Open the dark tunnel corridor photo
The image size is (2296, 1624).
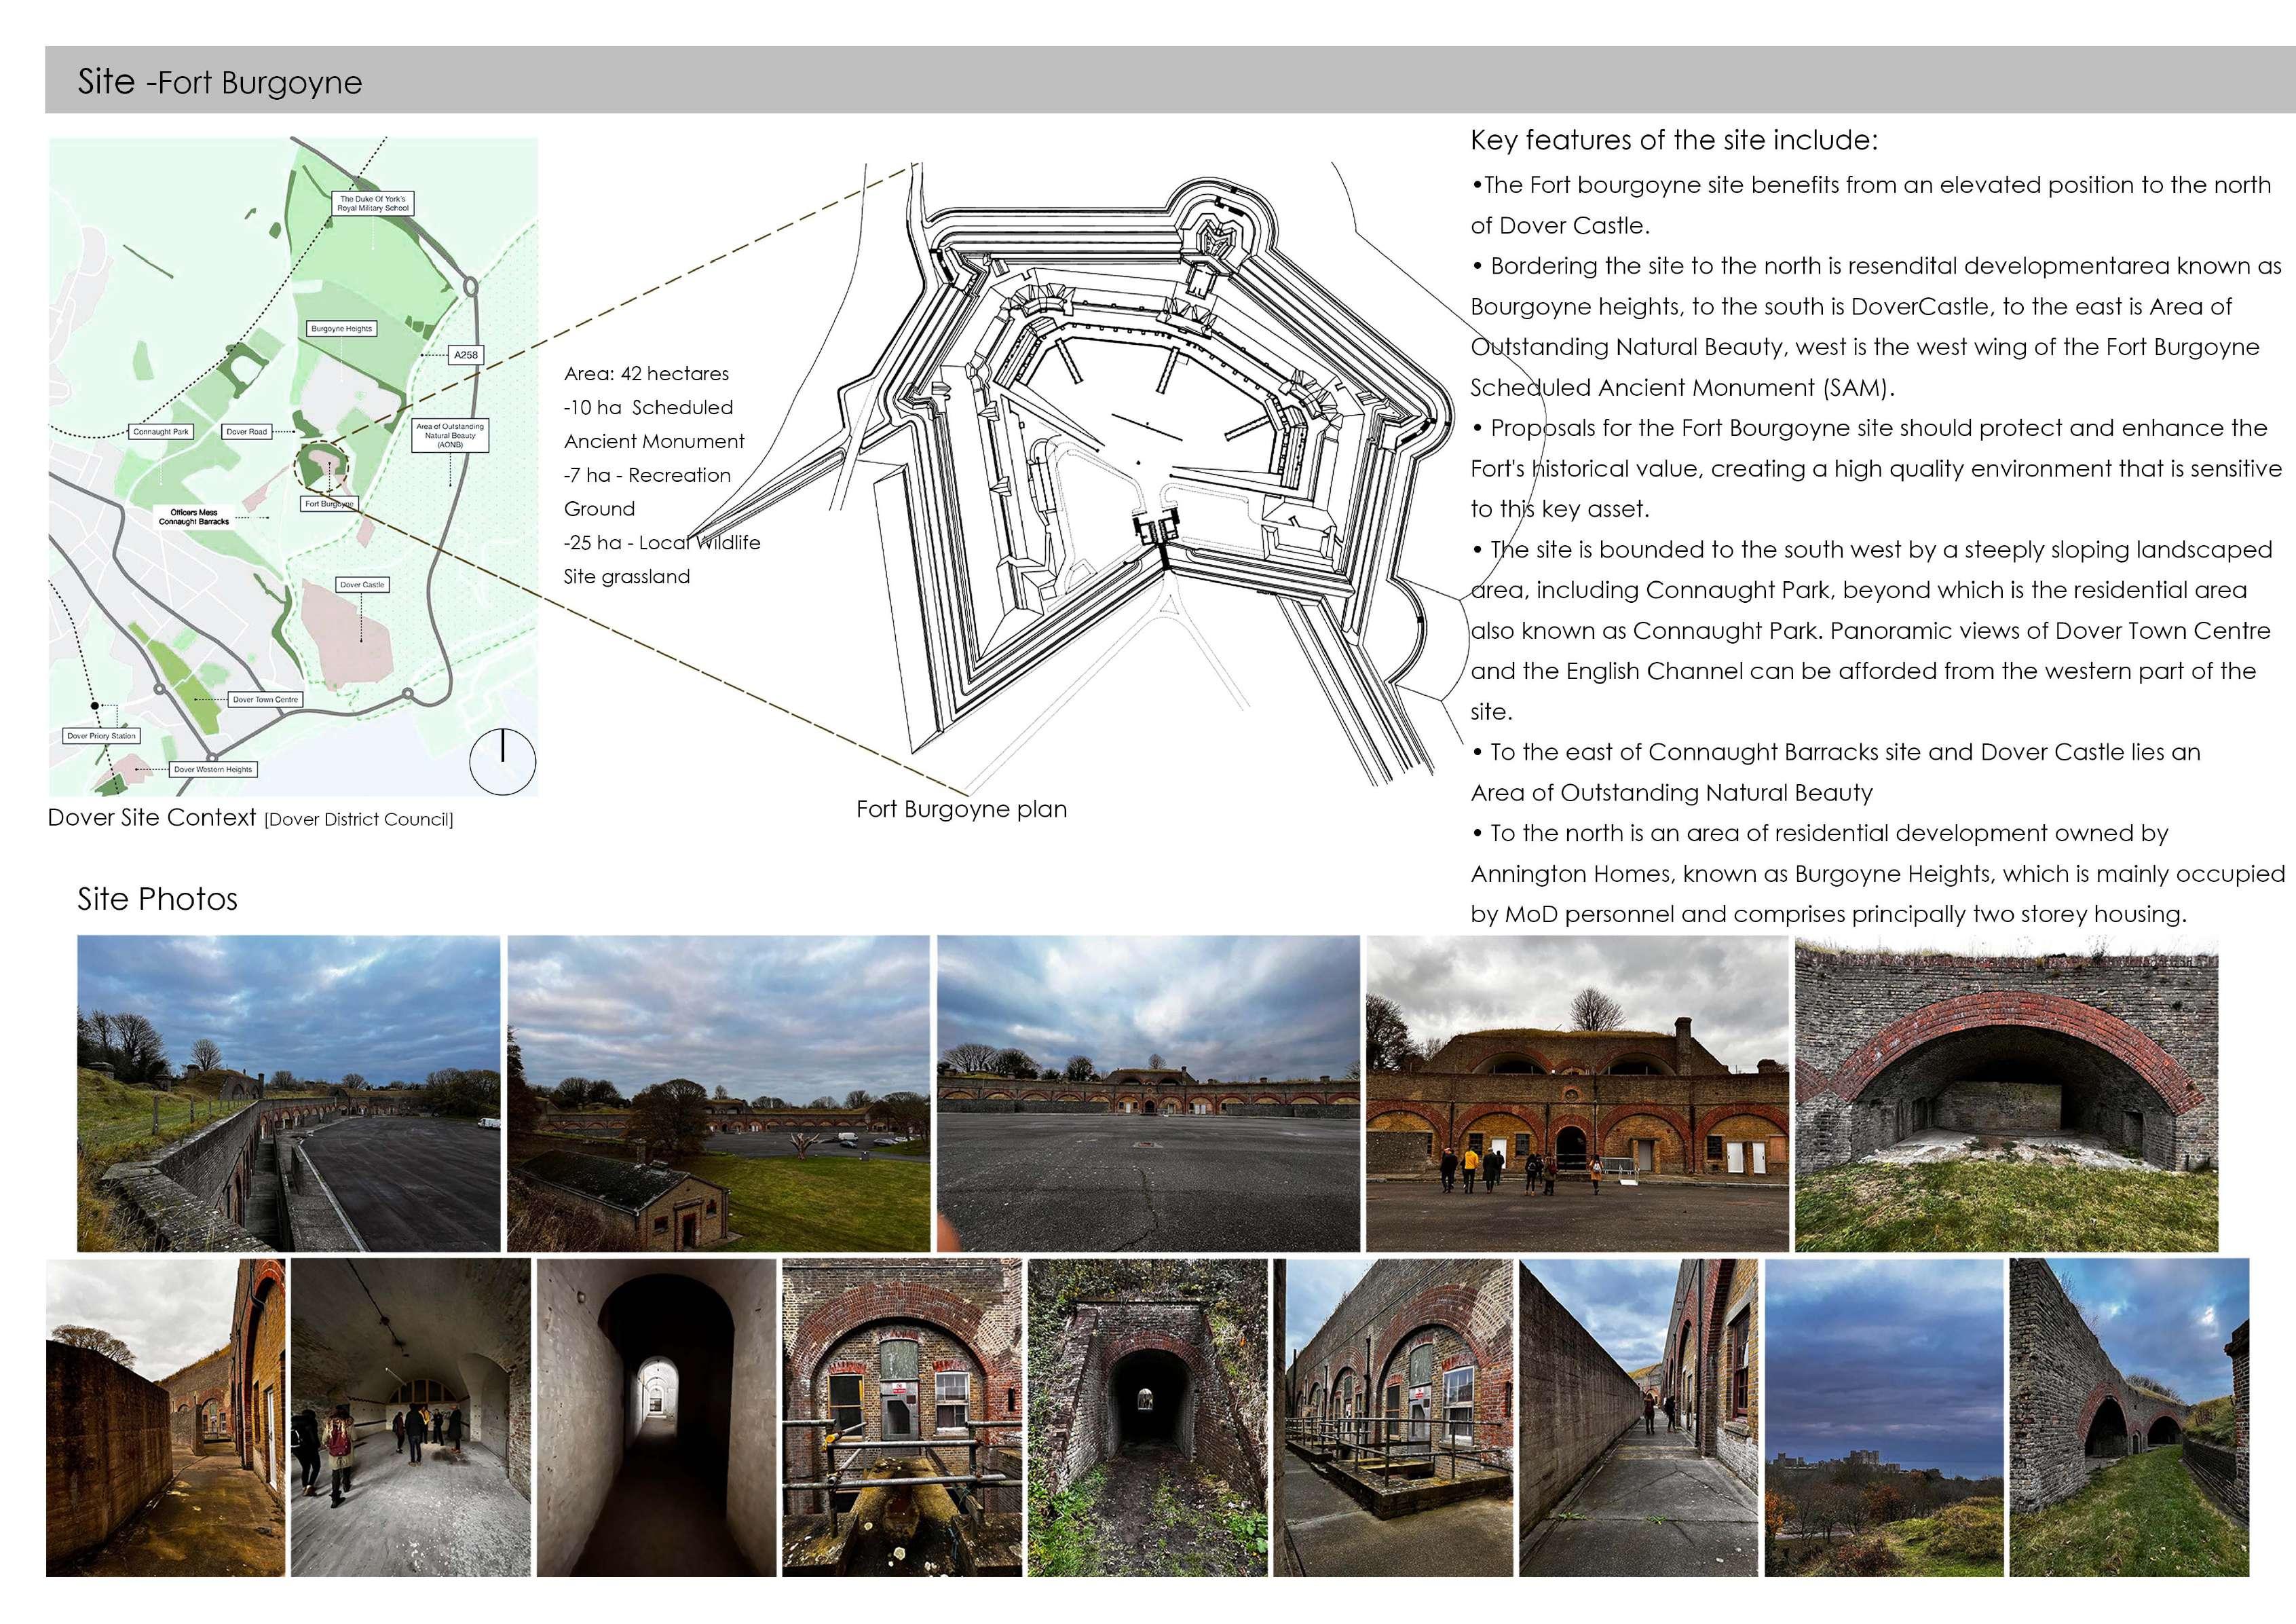[656, 1417]
